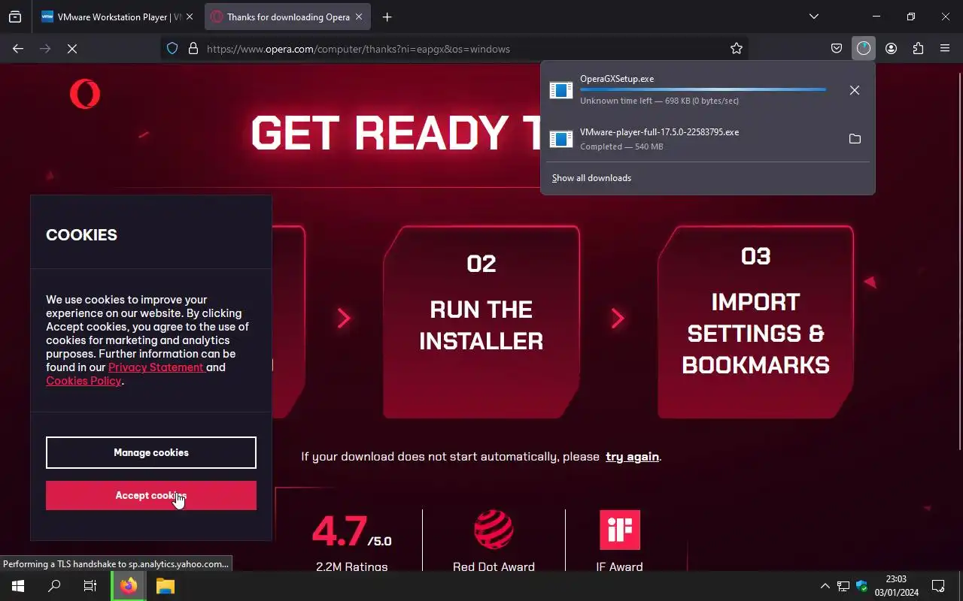This screenshot has width=963, height=601.
Task: Click Show all downloads
Action: 591,178
